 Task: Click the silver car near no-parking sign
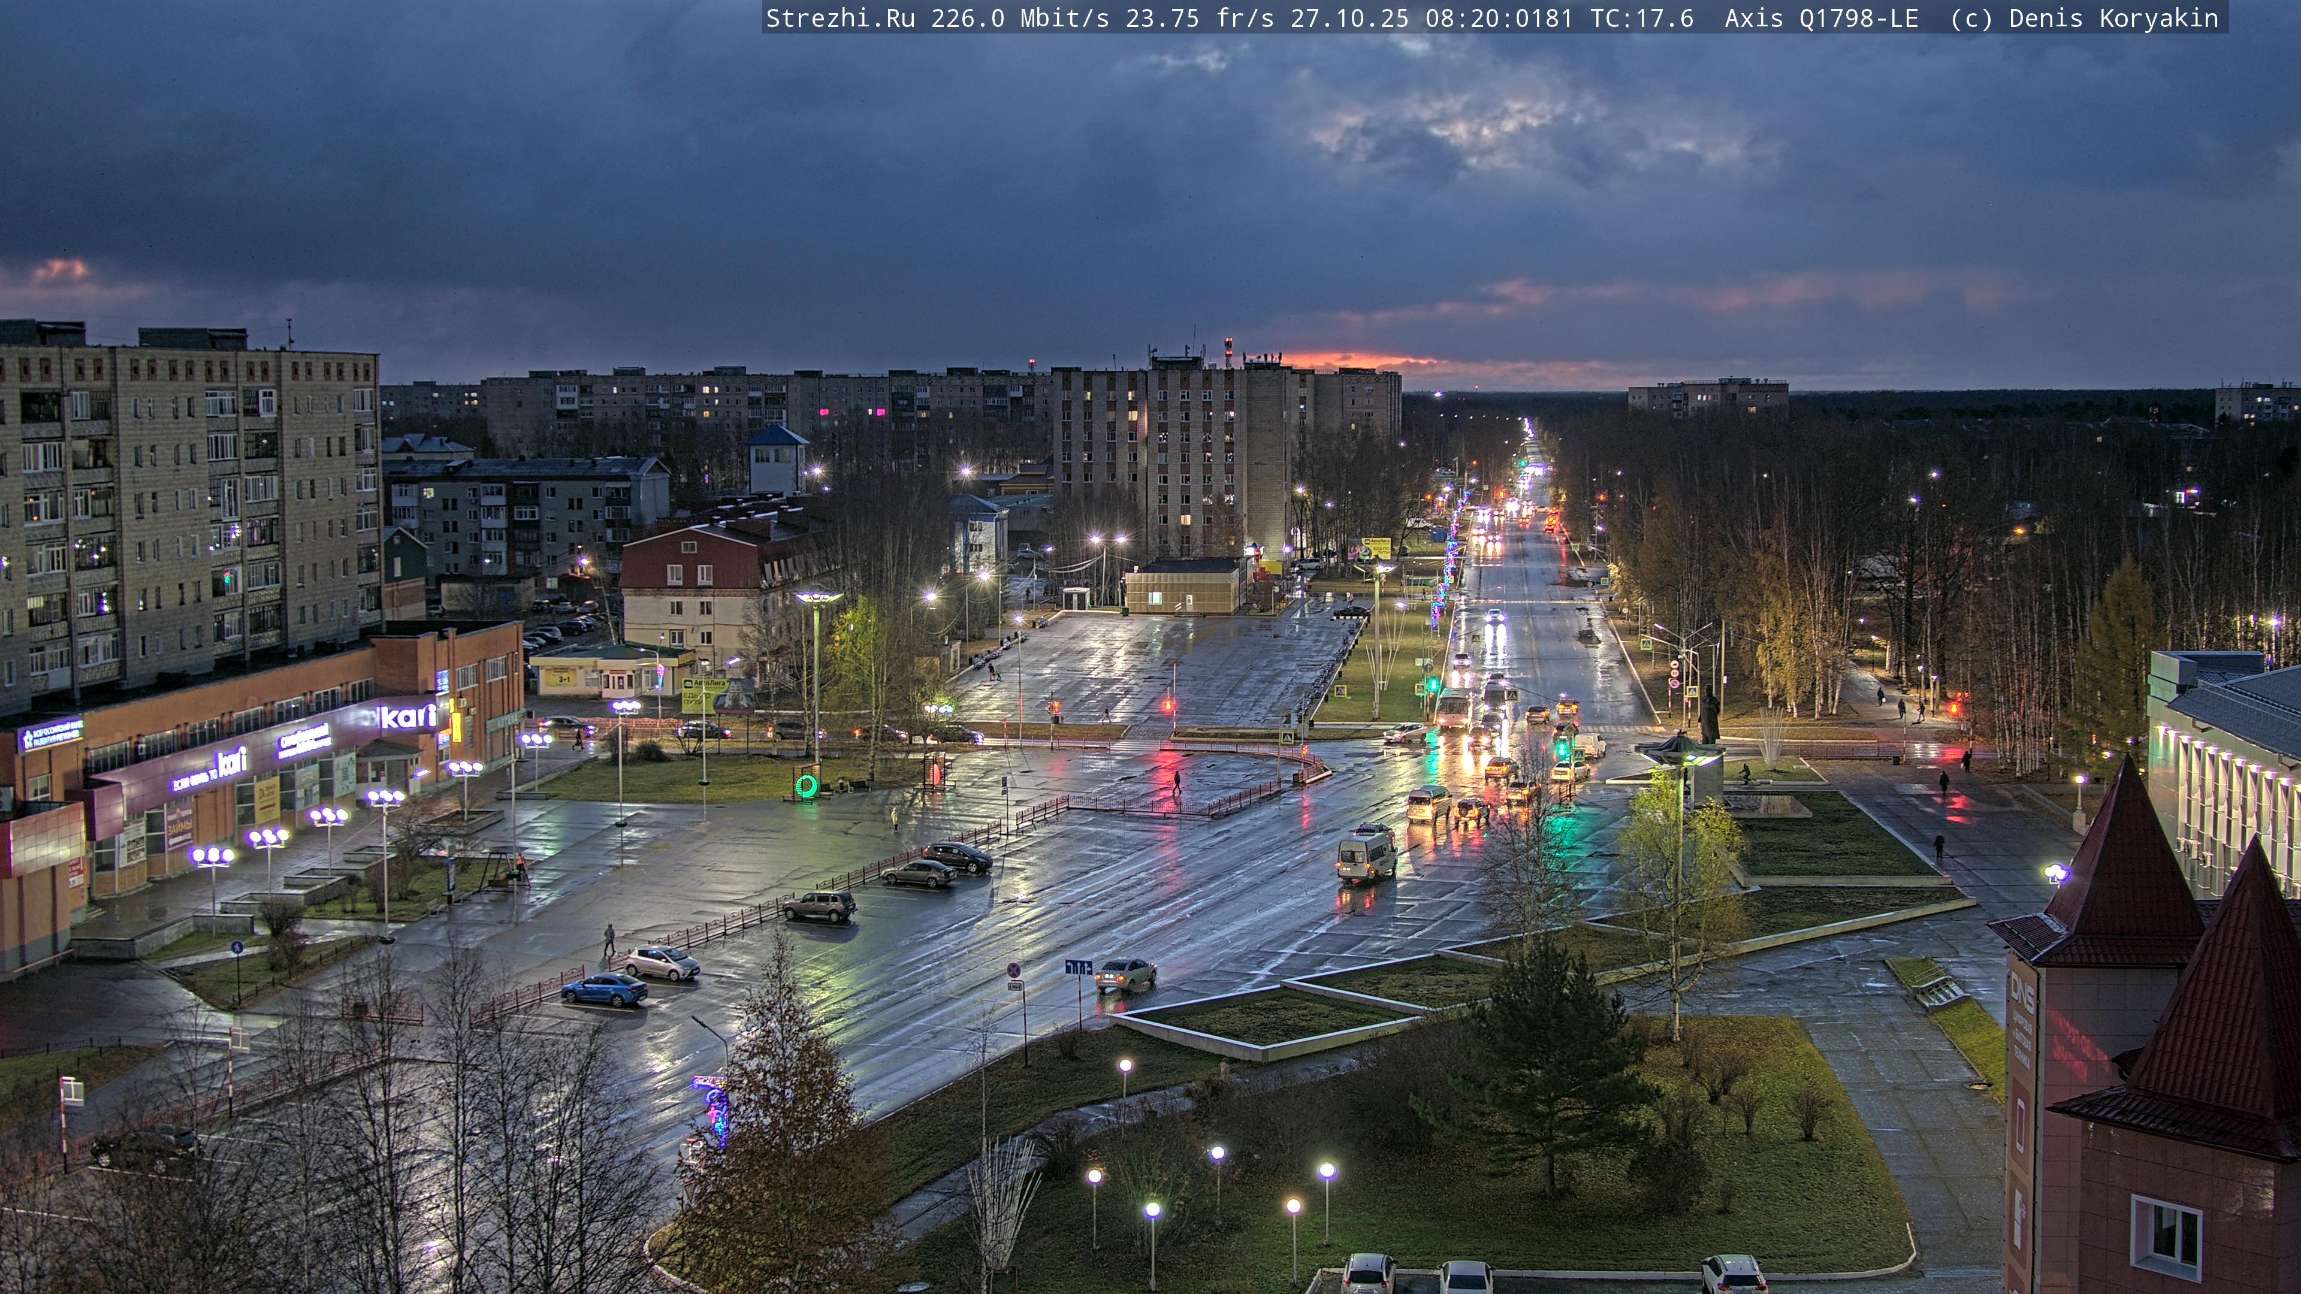pos(1125,973)
